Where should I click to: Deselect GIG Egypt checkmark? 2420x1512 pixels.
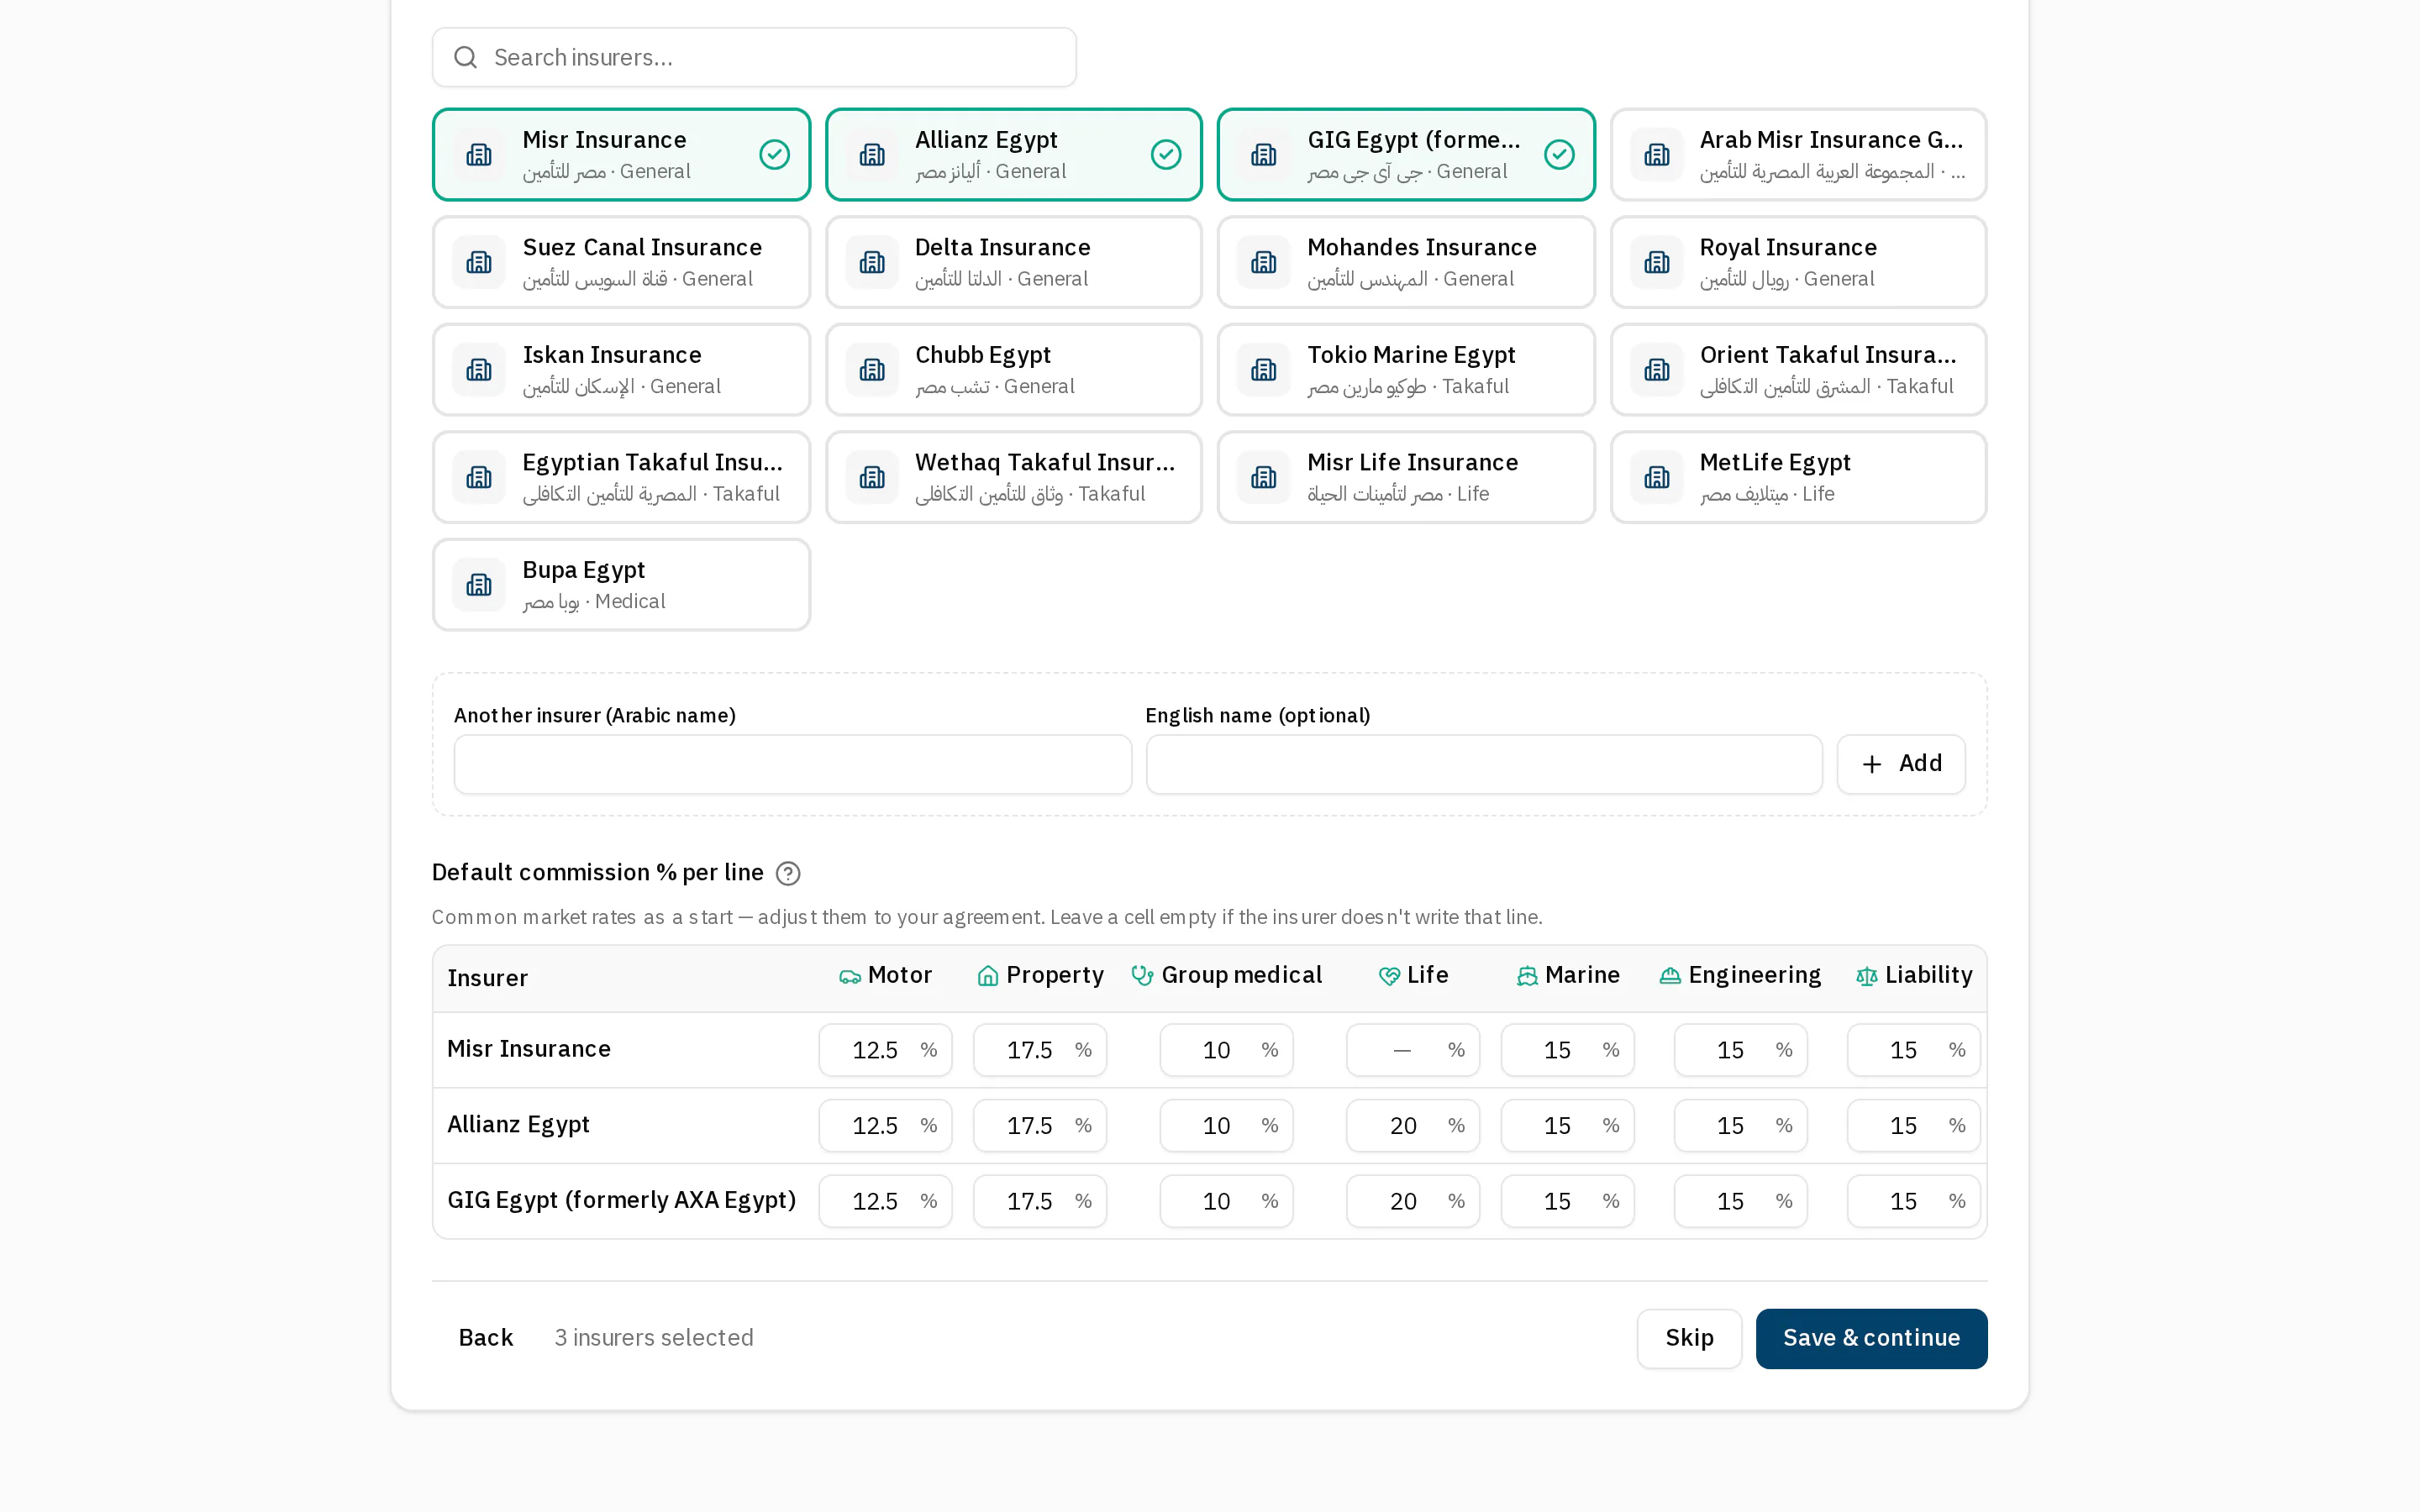click(1559, 154)
